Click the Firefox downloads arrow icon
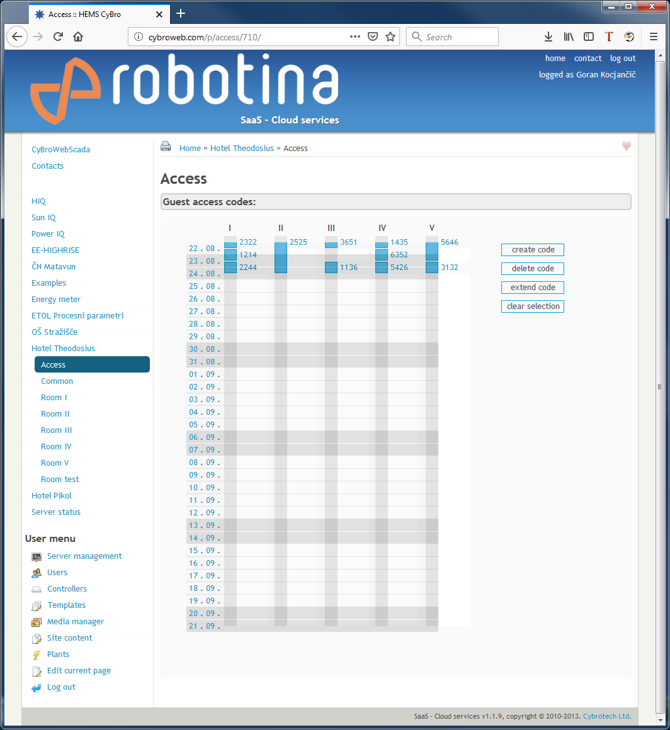This screenshot has height=730, width=670. click(x=548, y=36)
